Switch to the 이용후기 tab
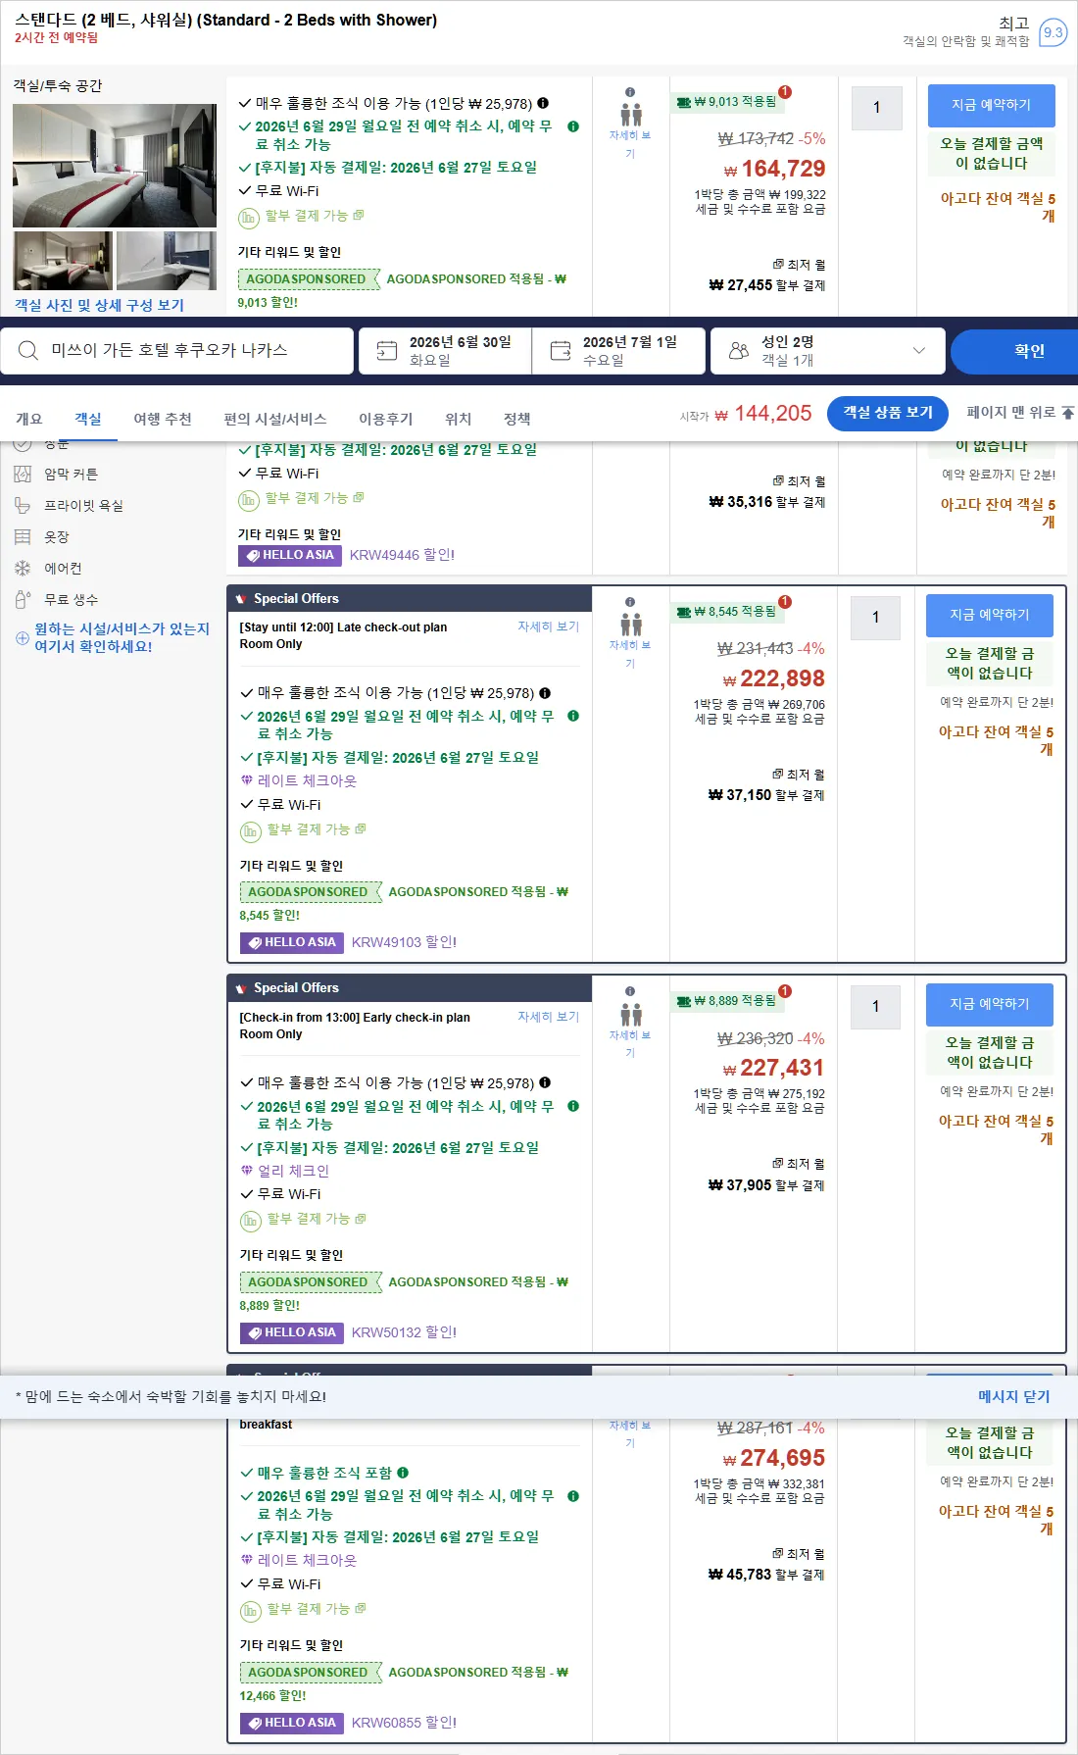The height and width of the screenshot is (1755, 1078). (x=386, y=419)
